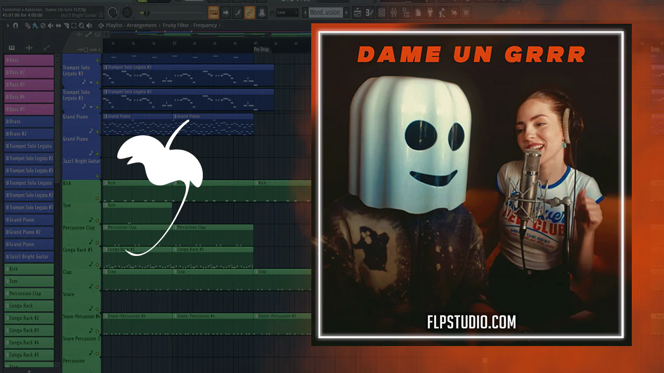This screenshot has width=664, height=373.
Task: Select the Conga Rack #3 pattern in picker
Action: (x=29, y=331)
